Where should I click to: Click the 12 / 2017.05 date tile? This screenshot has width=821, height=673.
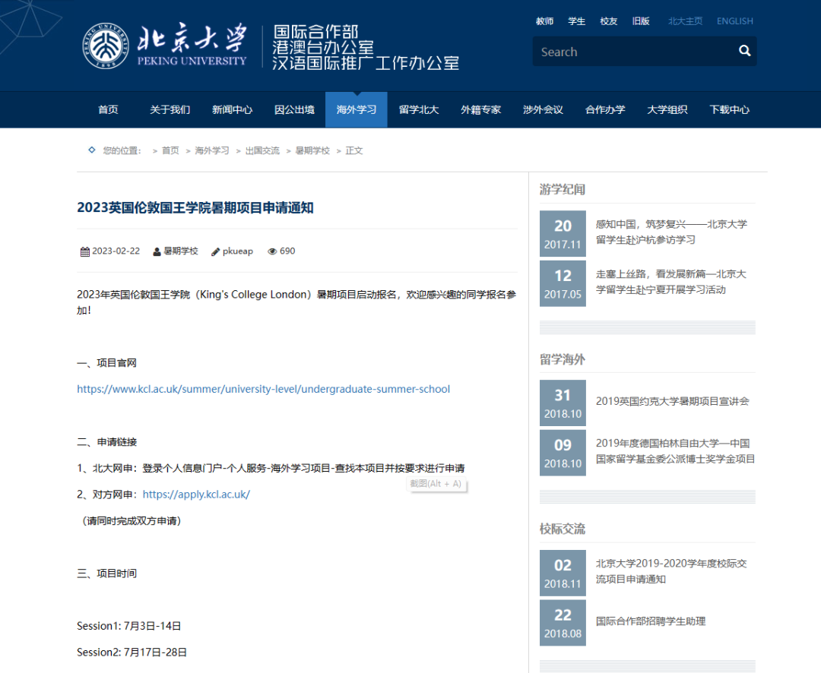[x=563, y=283]
